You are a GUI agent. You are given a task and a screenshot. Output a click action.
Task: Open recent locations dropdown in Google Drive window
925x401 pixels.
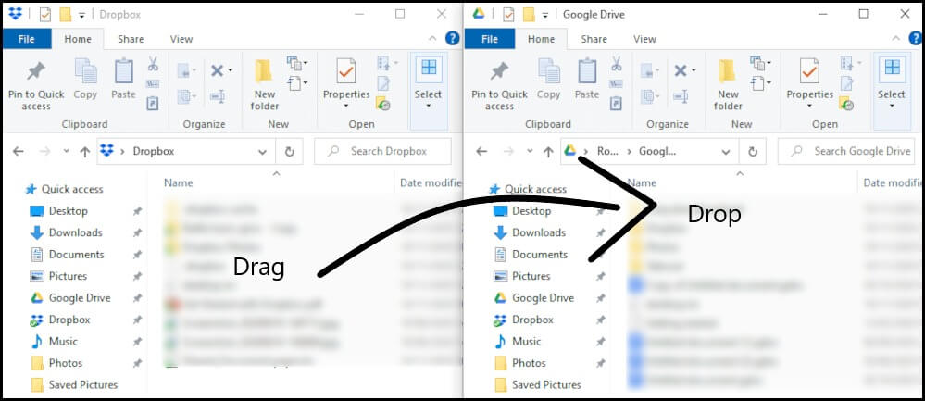click(528, 152)
